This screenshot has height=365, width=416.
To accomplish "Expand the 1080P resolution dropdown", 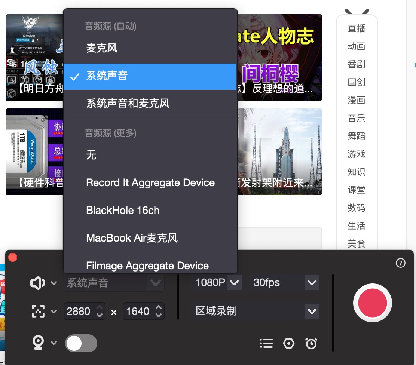I will 234,283.
